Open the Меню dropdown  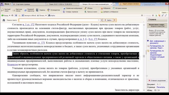8,4
